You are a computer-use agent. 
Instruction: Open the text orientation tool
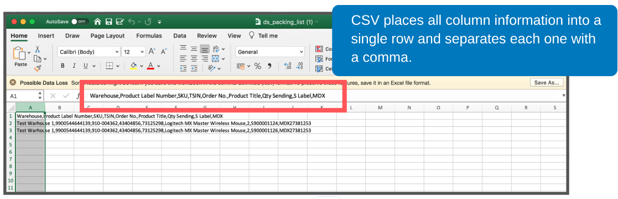click(212, 68)
